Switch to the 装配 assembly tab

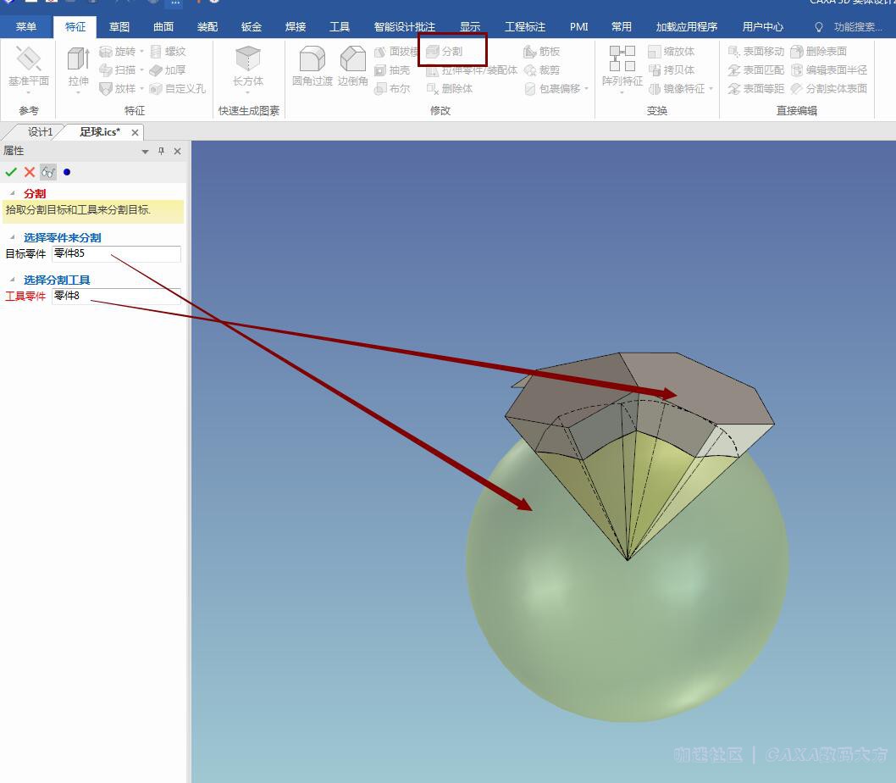coord(207,27)
